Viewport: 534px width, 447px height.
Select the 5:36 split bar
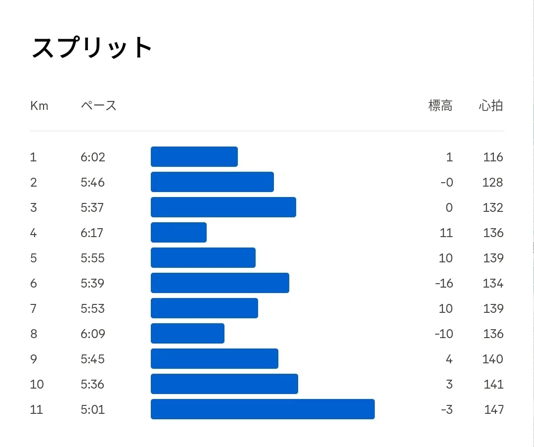[224, 384]
